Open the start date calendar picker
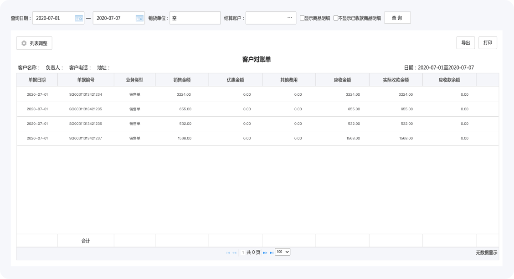514x279 pixels. pos(79,18)
